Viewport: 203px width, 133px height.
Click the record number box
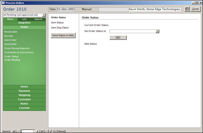28,131
